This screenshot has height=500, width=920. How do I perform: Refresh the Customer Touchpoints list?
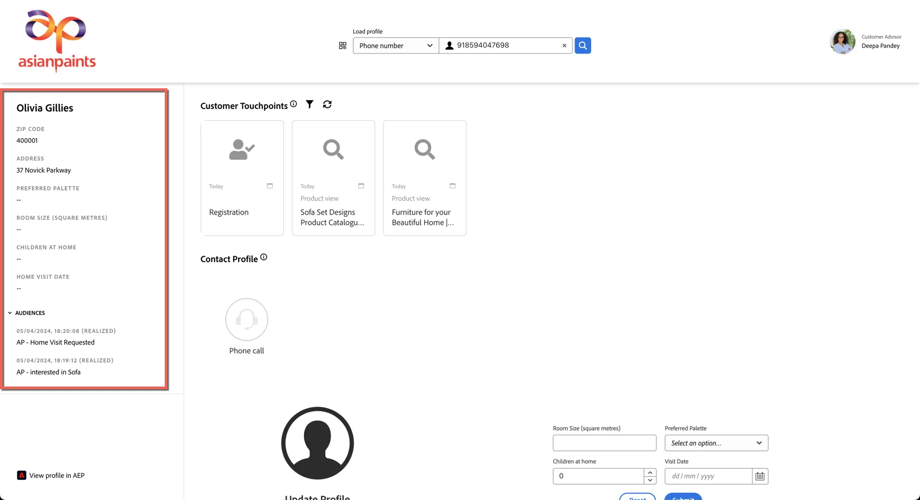click(327, 104)
